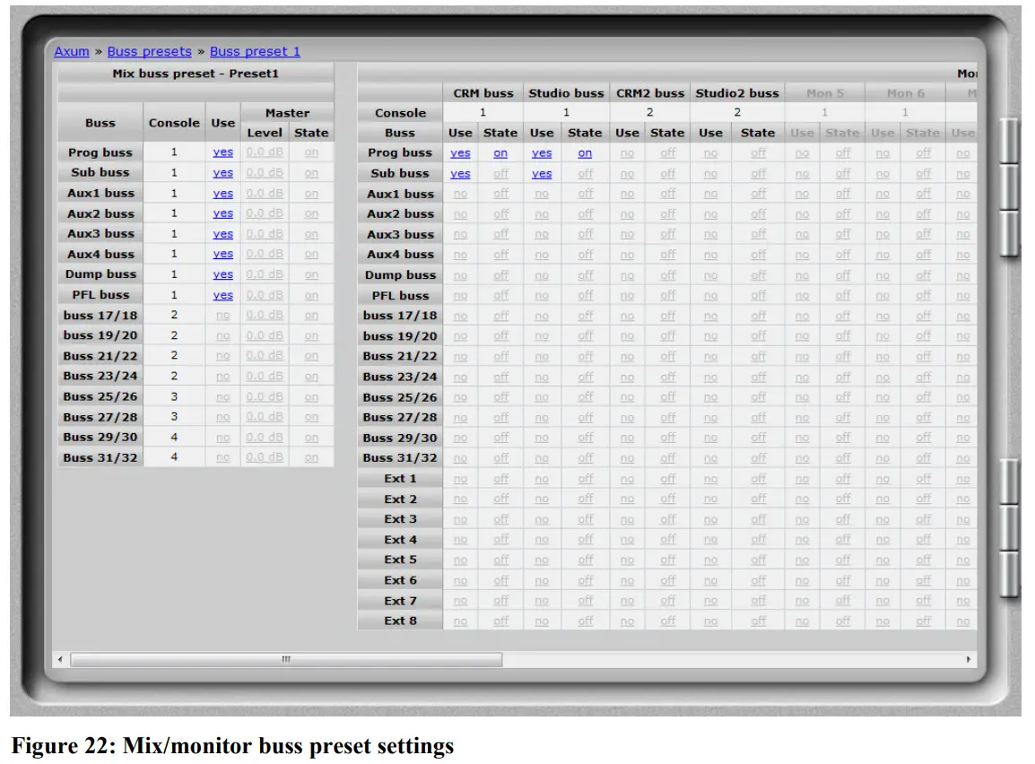Enable Dump buss for CRM2 buss monitor

click(627, 274)
